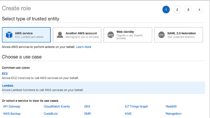The height and width of the screenshot is (118, 210).
Task: Click 'Your corporate directory' subtitle
Action: 181,37
